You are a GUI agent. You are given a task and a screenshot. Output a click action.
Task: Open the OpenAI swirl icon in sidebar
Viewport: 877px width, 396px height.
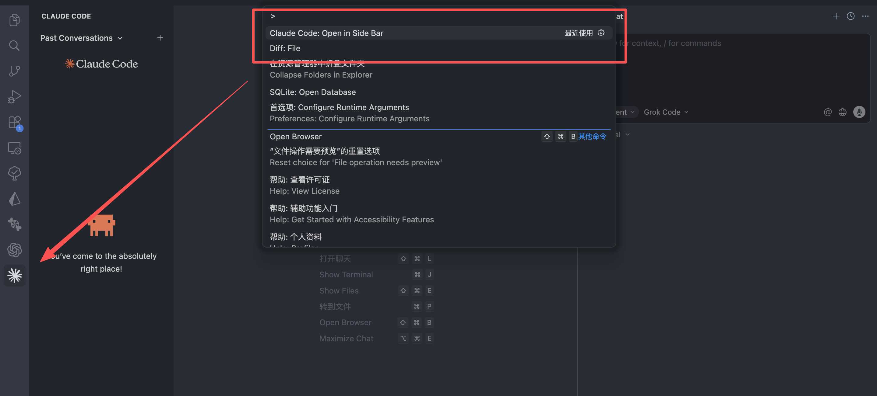[x=14, y=250]
